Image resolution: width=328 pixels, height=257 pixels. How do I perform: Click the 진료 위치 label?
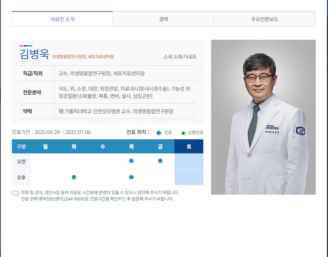[x=138, y=132]
